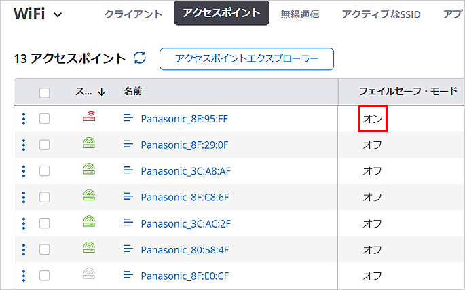Viewport: 465px width, 290px height.
Task: Click the green status icon of Panasonic_8F:C8:6F
Action: pyautogui.click(x=89, y=195)
